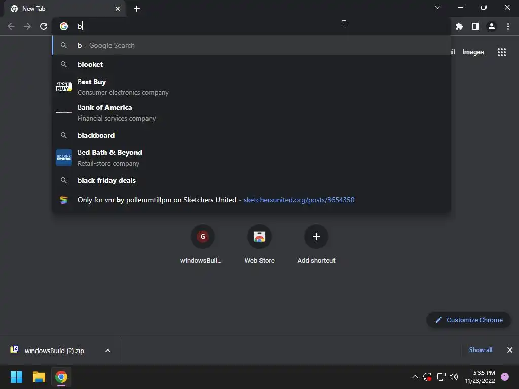Image resolution: width=519 pixels, height=389 pixels.
Task: Open the sketchersunited.org post suggestion
Action: 251,200
